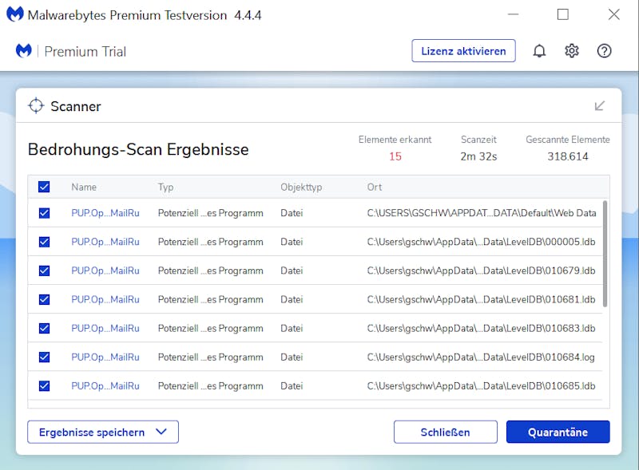
Task: Click the Schließen button
Action: coord(445,432)
